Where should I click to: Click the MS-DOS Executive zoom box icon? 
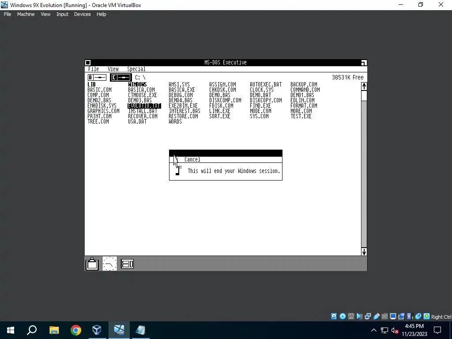coord(364,63)
